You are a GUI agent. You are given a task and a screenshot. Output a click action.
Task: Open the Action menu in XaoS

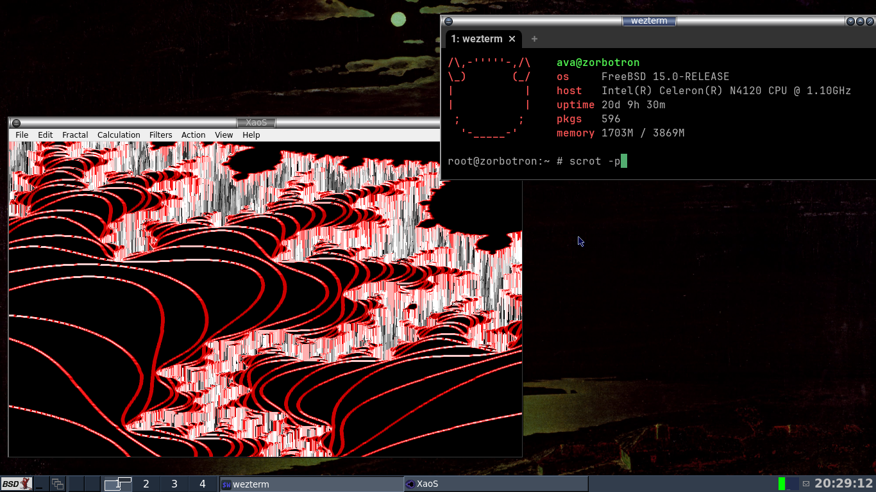click(193, 135)
